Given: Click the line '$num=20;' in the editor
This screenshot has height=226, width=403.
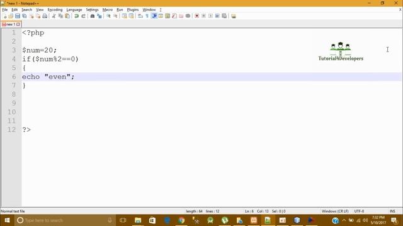Looking at the screenshot, I should point(39,50).
